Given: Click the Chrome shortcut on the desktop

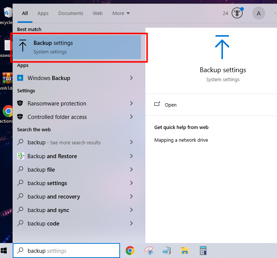Looking at the screenshot, I should [x=8, y=111].
